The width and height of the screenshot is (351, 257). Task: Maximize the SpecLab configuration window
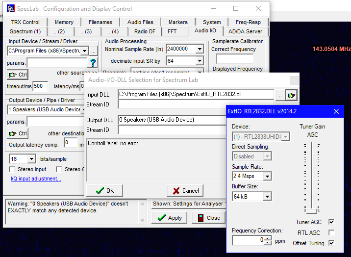coord(236,8)
